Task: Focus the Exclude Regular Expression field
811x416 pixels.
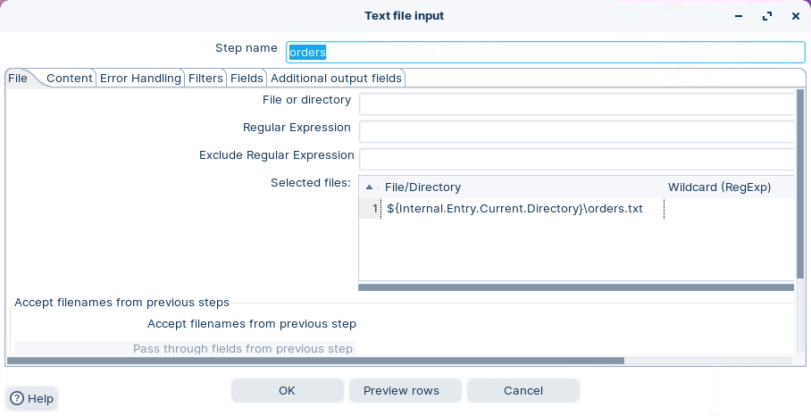Action: [x=576, y=160]
